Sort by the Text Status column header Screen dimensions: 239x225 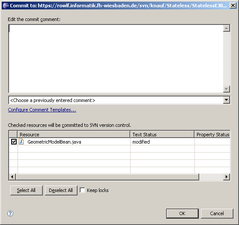point(162,135)
